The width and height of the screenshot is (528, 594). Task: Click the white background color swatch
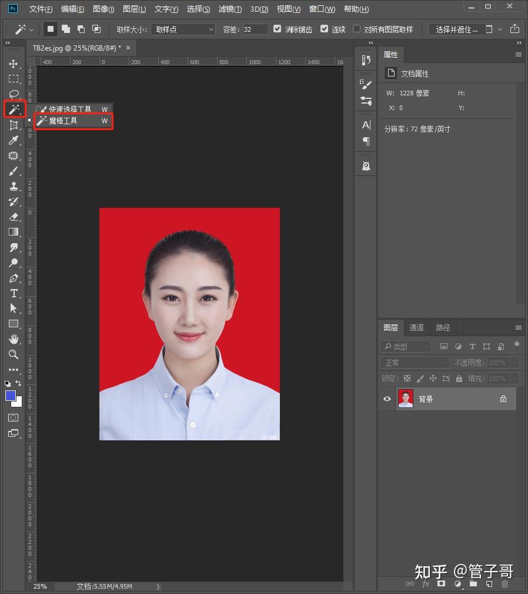[x=18, y=402]
